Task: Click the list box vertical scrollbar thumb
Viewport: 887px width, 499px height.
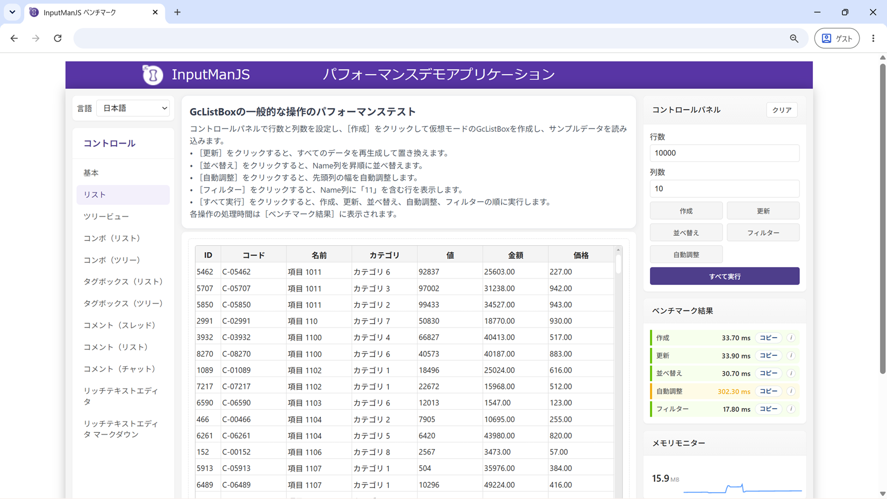Action: (618, 264)
